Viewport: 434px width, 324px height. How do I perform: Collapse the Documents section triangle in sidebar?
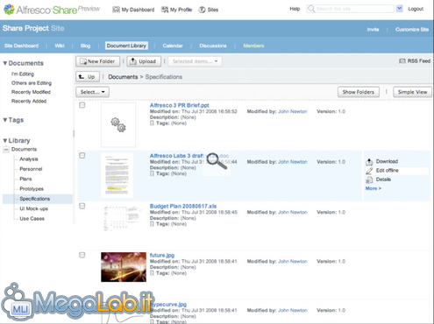point(5,63)
